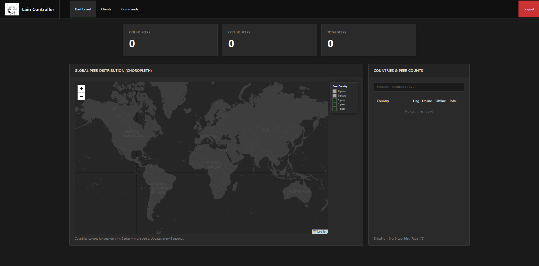Screen dimensions: 539x266
Task: Click the Peer Density legend heading
Action: (x=340, y=86)
